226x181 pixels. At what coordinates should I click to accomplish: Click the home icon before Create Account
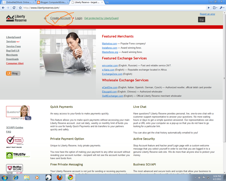[x=45, y=18]
